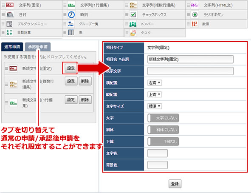Screen dimensions: 251x193
Task: Click the 文字列(HTML文) label
Action: [218, 5]
